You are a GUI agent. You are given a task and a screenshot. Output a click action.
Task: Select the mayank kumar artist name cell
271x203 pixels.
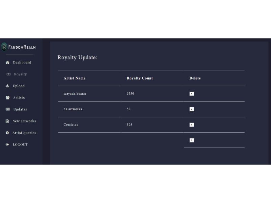[x=75, y=94]
